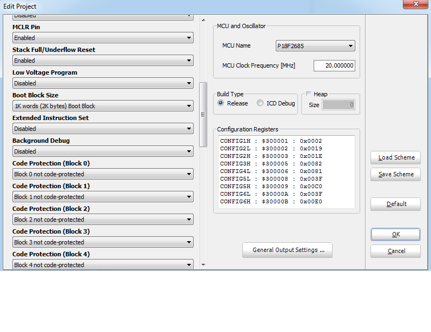Select the CONFIG5L register line
This screenshot has height=332, width=431.
coord(271,179)
